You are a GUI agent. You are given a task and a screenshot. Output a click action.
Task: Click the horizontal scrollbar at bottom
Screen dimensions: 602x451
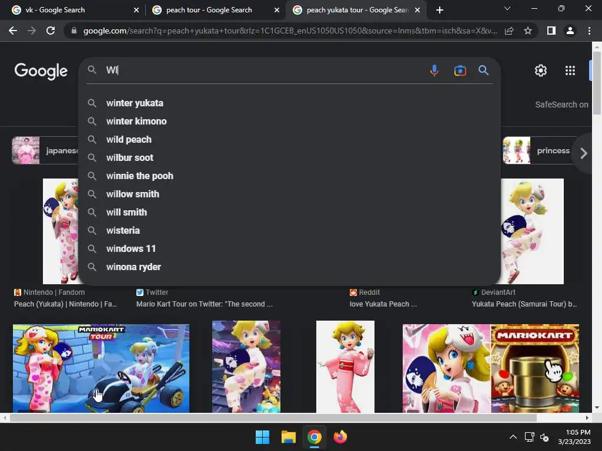pyautogui.click(x=273, y=418)
